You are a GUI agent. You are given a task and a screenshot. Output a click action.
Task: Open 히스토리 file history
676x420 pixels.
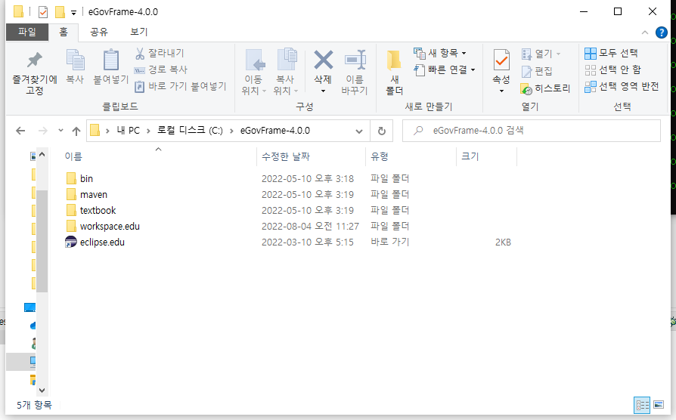pos(545,88)
